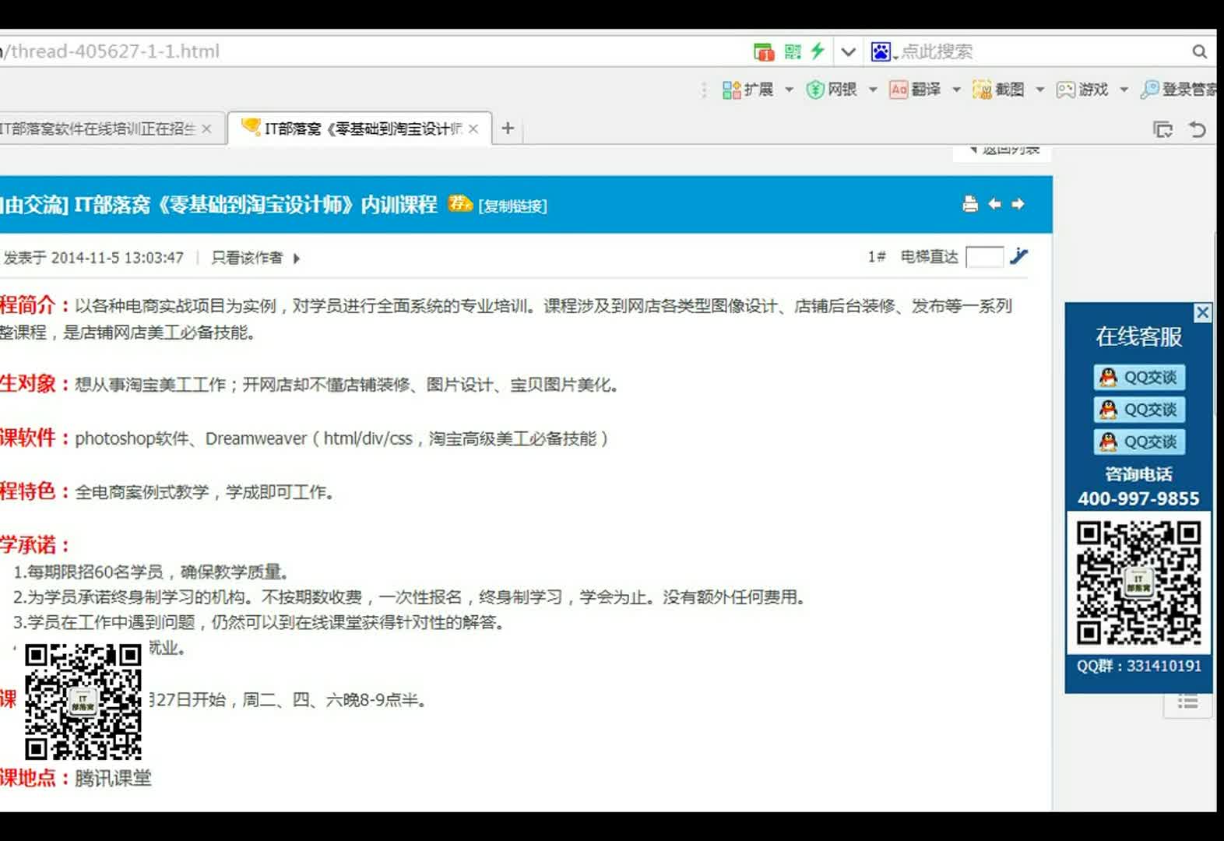
Task: Go to next thread with right arrow
Action: point(1018,204)
